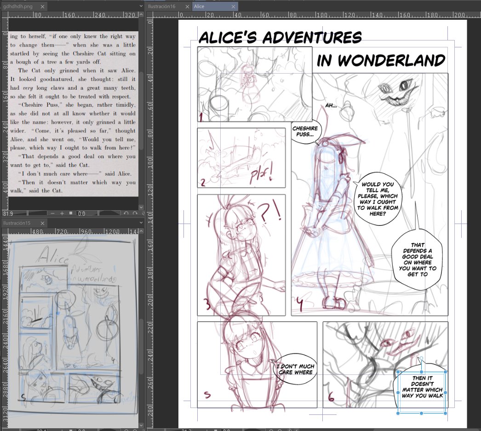This screenshot has width=481, height=431.
Task: Click scroll-up arrow in Ilustración15 pane
Action: [141, 231]
